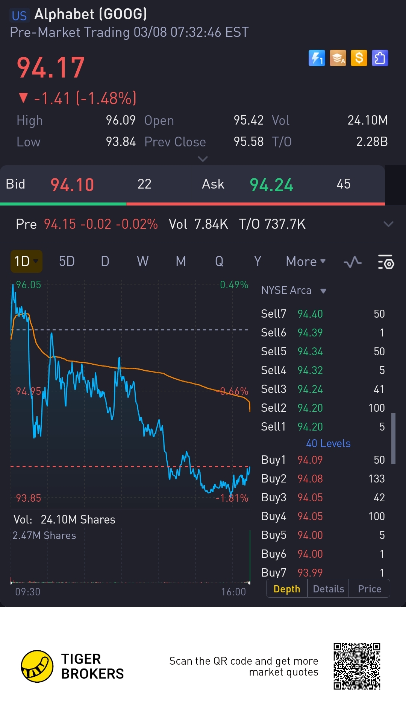Tap the Prev Close value 95.58
The image size is (406, 726).
248,142
